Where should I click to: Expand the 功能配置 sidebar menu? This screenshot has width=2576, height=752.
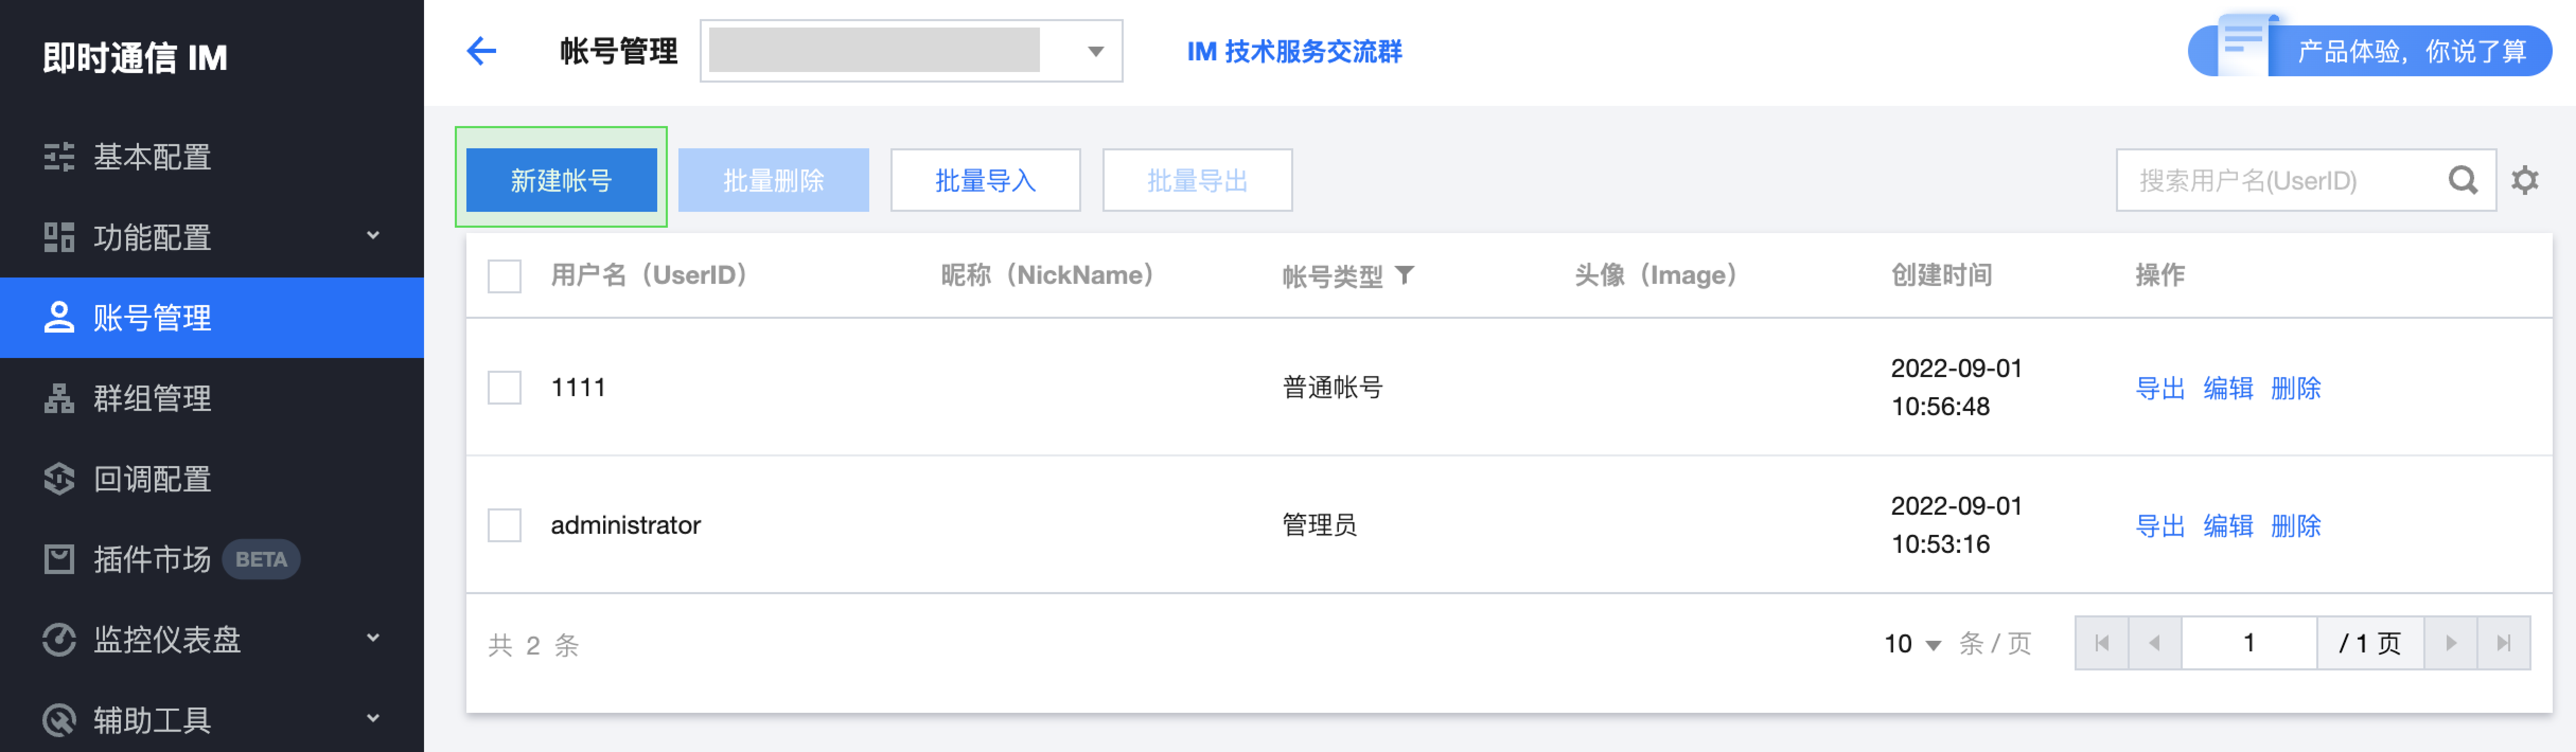[x=212, y=237]
